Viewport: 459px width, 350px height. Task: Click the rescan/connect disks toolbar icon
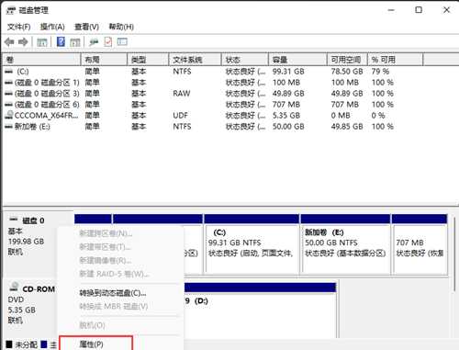pos(94,42)
